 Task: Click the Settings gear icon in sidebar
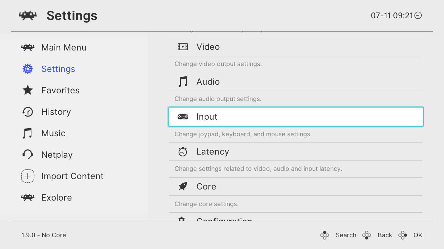click(28, 69)
